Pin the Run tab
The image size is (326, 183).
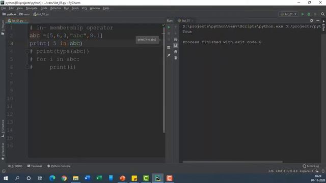tap(169, 55)
